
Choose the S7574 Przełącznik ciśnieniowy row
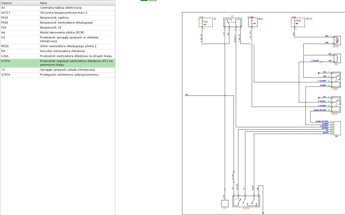coord(58,75)
